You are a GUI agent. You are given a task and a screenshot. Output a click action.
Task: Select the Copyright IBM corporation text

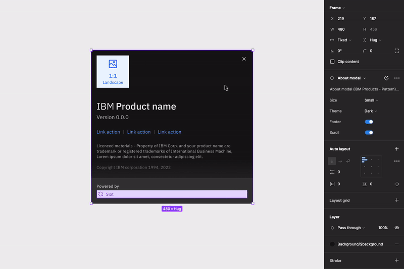133,168
